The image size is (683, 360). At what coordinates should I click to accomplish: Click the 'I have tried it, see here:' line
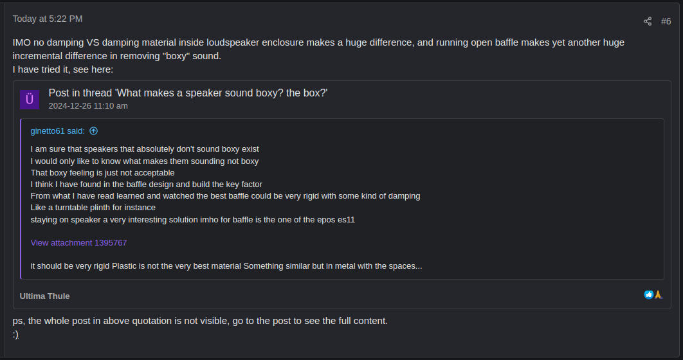click(x=63, y=69)
